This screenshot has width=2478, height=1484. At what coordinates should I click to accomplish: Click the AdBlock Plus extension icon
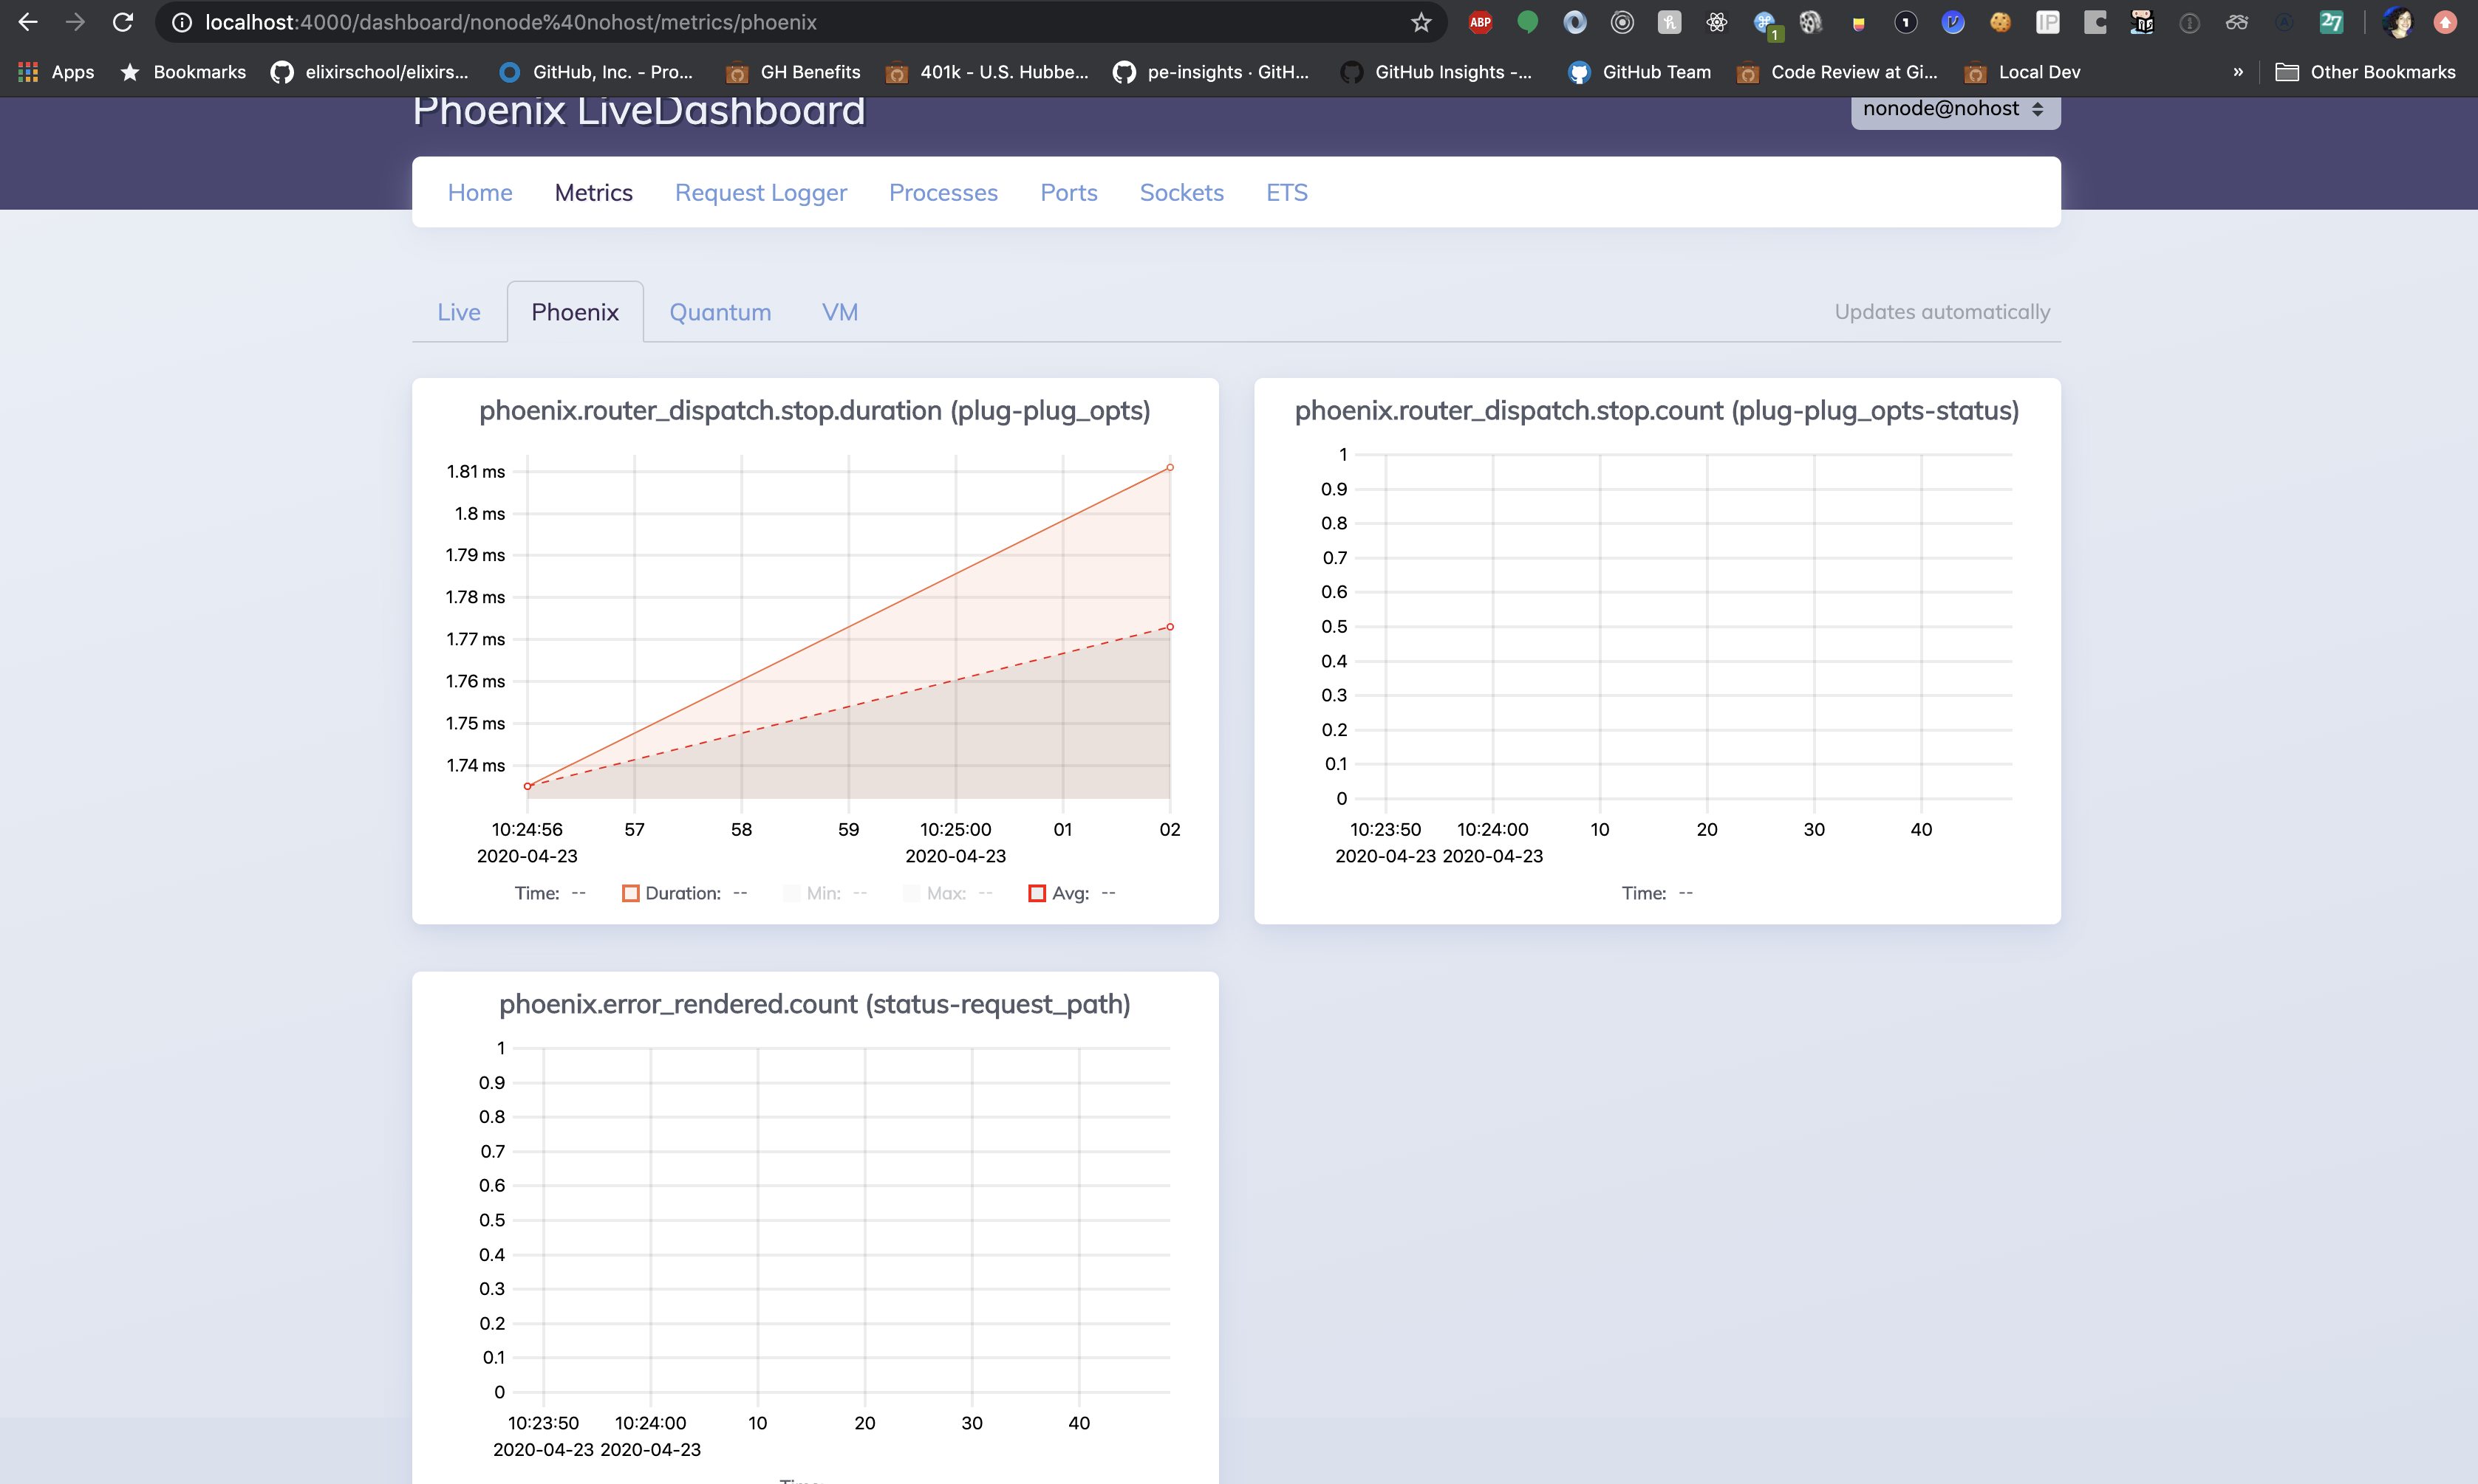point(1480,22)
